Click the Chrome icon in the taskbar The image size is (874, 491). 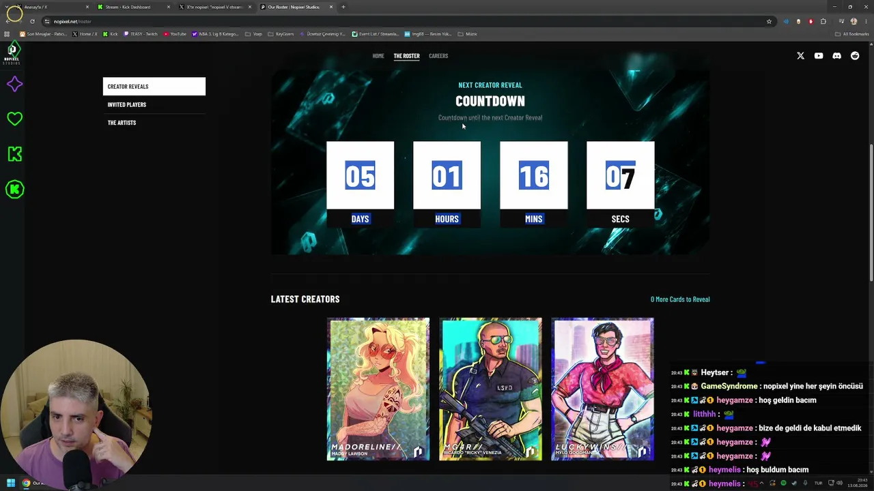26,483
